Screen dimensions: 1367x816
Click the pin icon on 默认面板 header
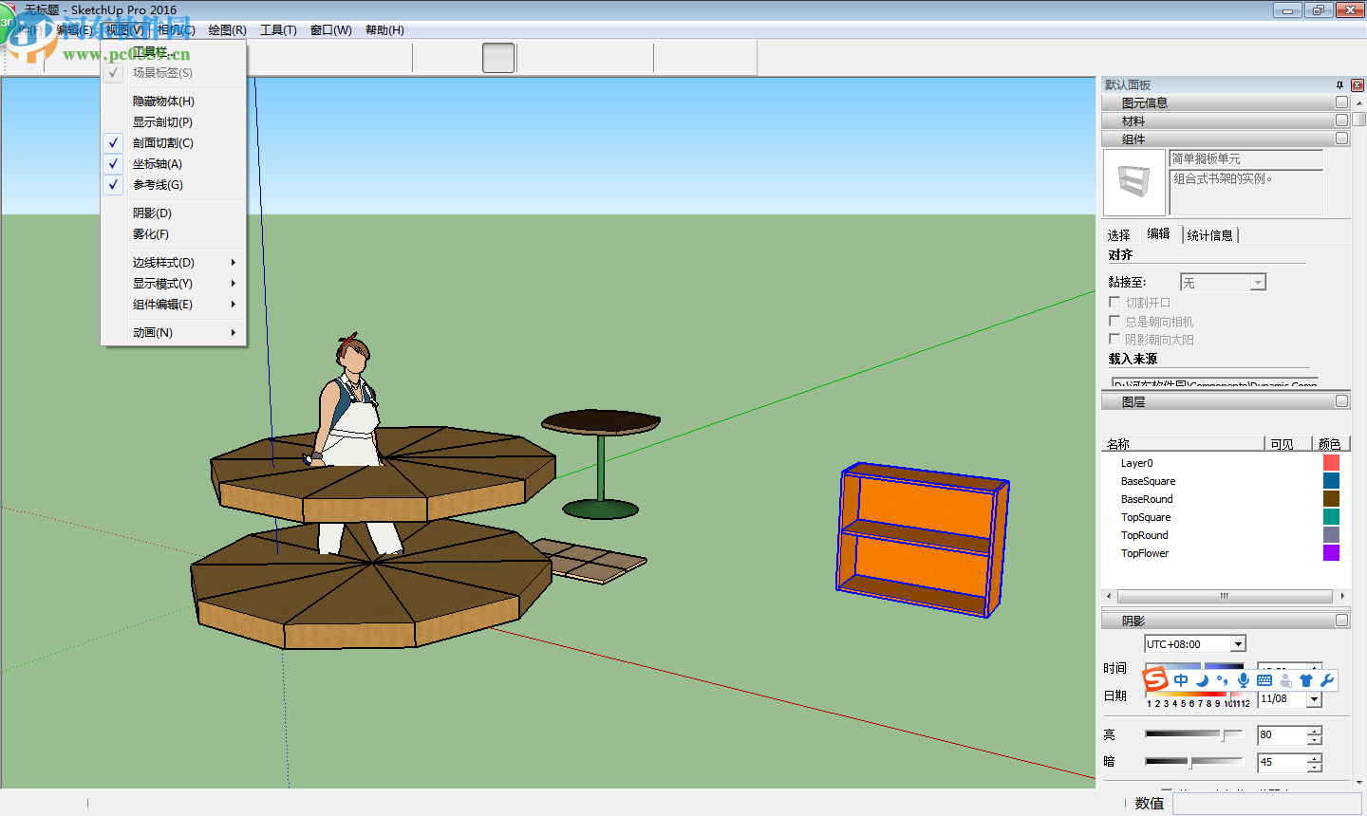[1341, 84]
